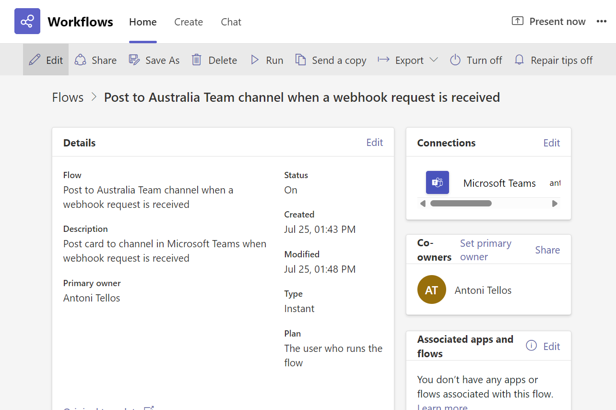Open the Chat tab
616x410 pixels.
[x=231, y=22]
